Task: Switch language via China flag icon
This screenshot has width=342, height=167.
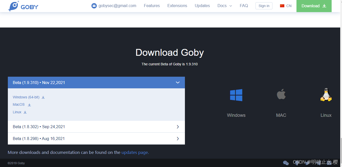Action: [282, 6]
